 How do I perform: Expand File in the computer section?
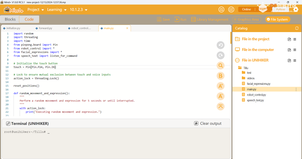click(258, 49)
